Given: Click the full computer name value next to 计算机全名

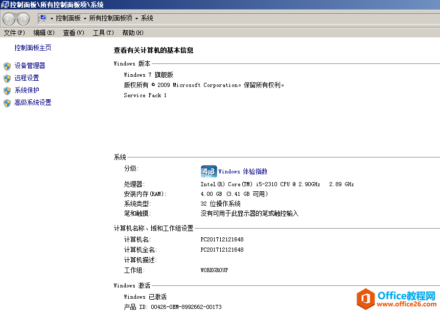Looking at the screenshot, I should pos(222,250).
